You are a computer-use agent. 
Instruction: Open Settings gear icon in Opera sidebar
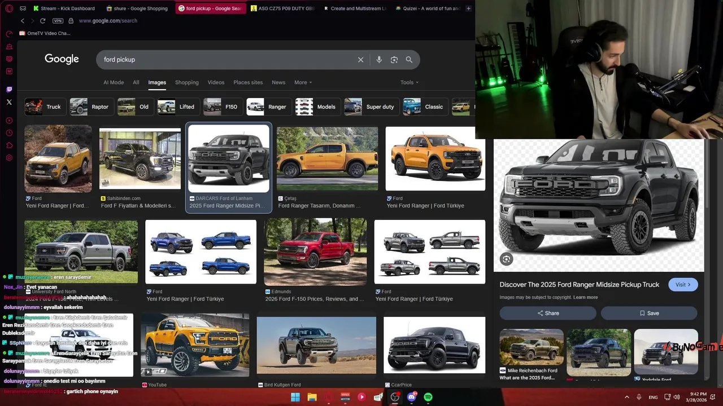(x=9, y=158)
